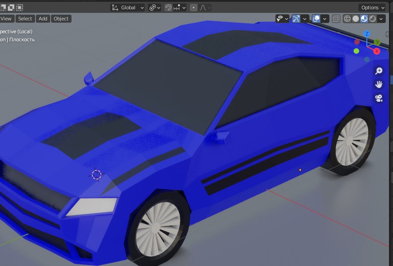Click the Y axis on navigation gizmo
This screenshot has width=393, height=266.
[377, 42]
